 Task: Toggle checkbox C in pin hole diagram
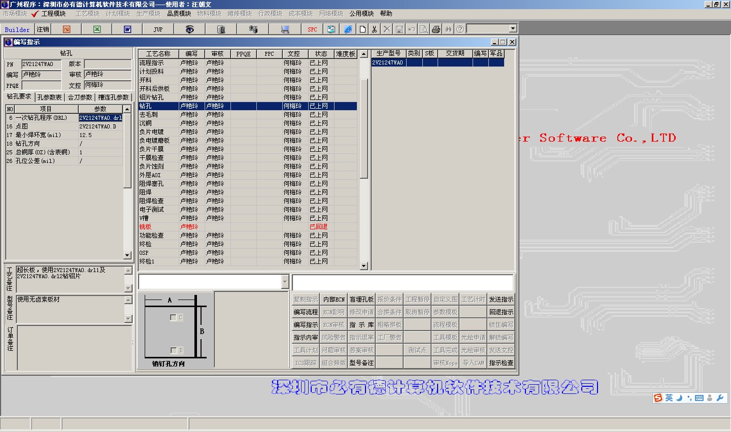173,317
